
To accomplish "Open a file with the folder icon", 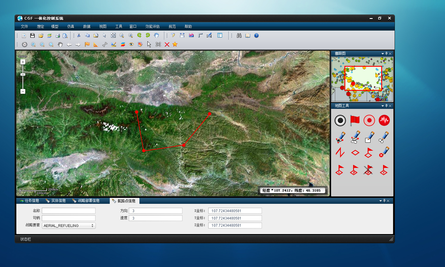I will click(41, 36).
